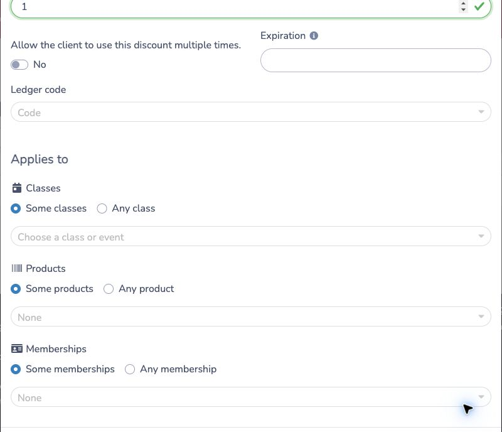
Task: Click the quantity field showing 1
Action: click(x=237, y=6)
